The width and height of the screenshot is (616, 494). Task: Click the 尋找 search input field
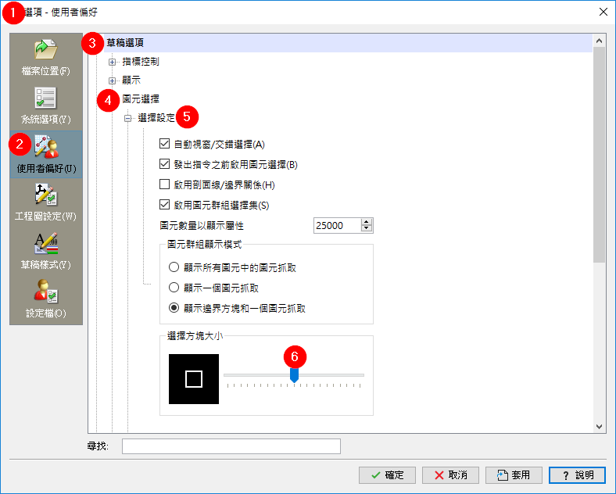click(x=231, y=446)
